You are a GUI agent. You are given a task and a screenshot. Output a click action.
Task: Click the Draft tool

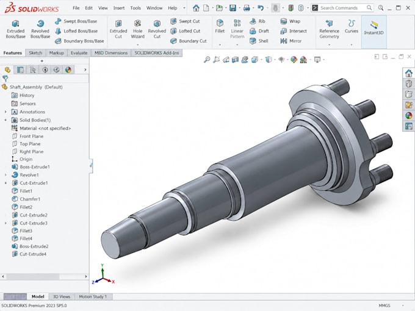259,31
